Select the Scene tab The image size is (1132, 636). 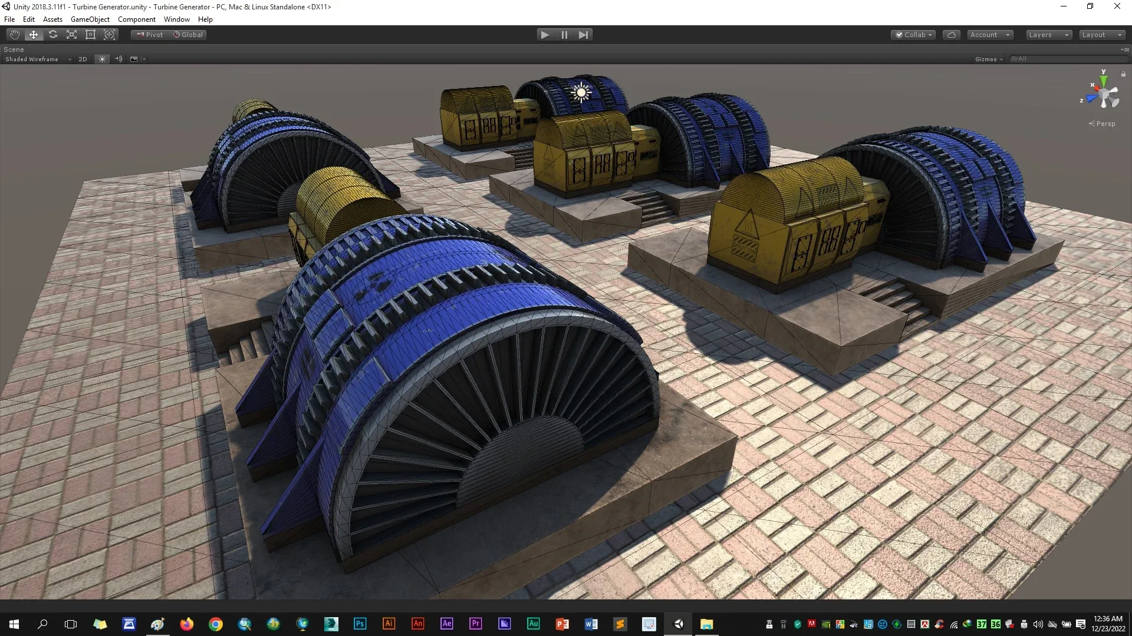pyautogui.click(x=14, y=49)
